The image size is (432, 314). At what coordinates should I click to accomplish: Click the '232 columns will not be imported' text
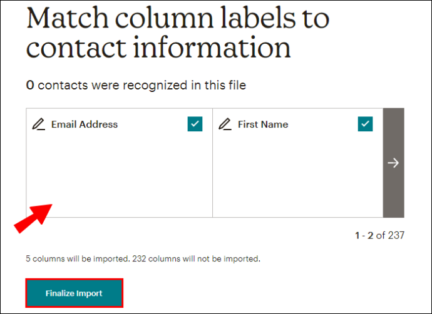tap(196, 259)
